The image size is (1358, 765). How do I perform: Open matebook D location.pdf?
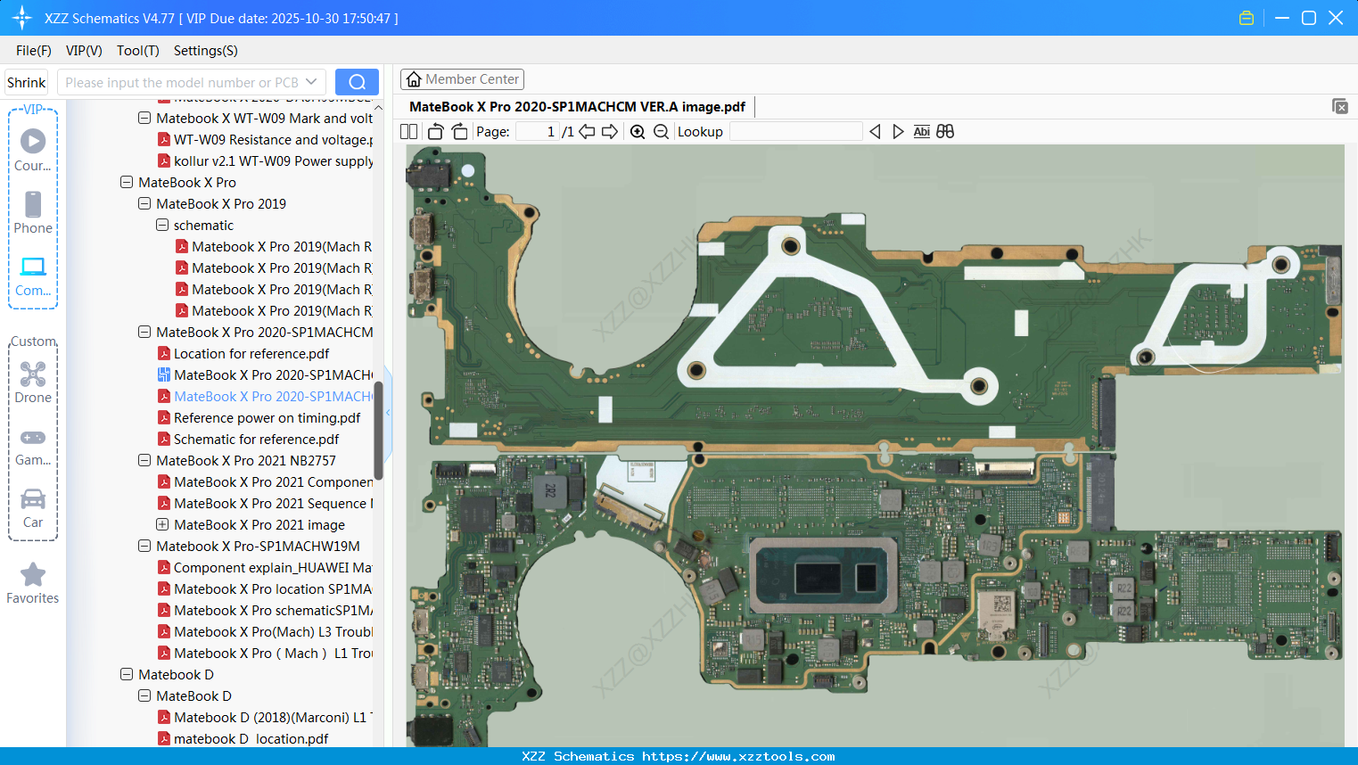[243, 738]
